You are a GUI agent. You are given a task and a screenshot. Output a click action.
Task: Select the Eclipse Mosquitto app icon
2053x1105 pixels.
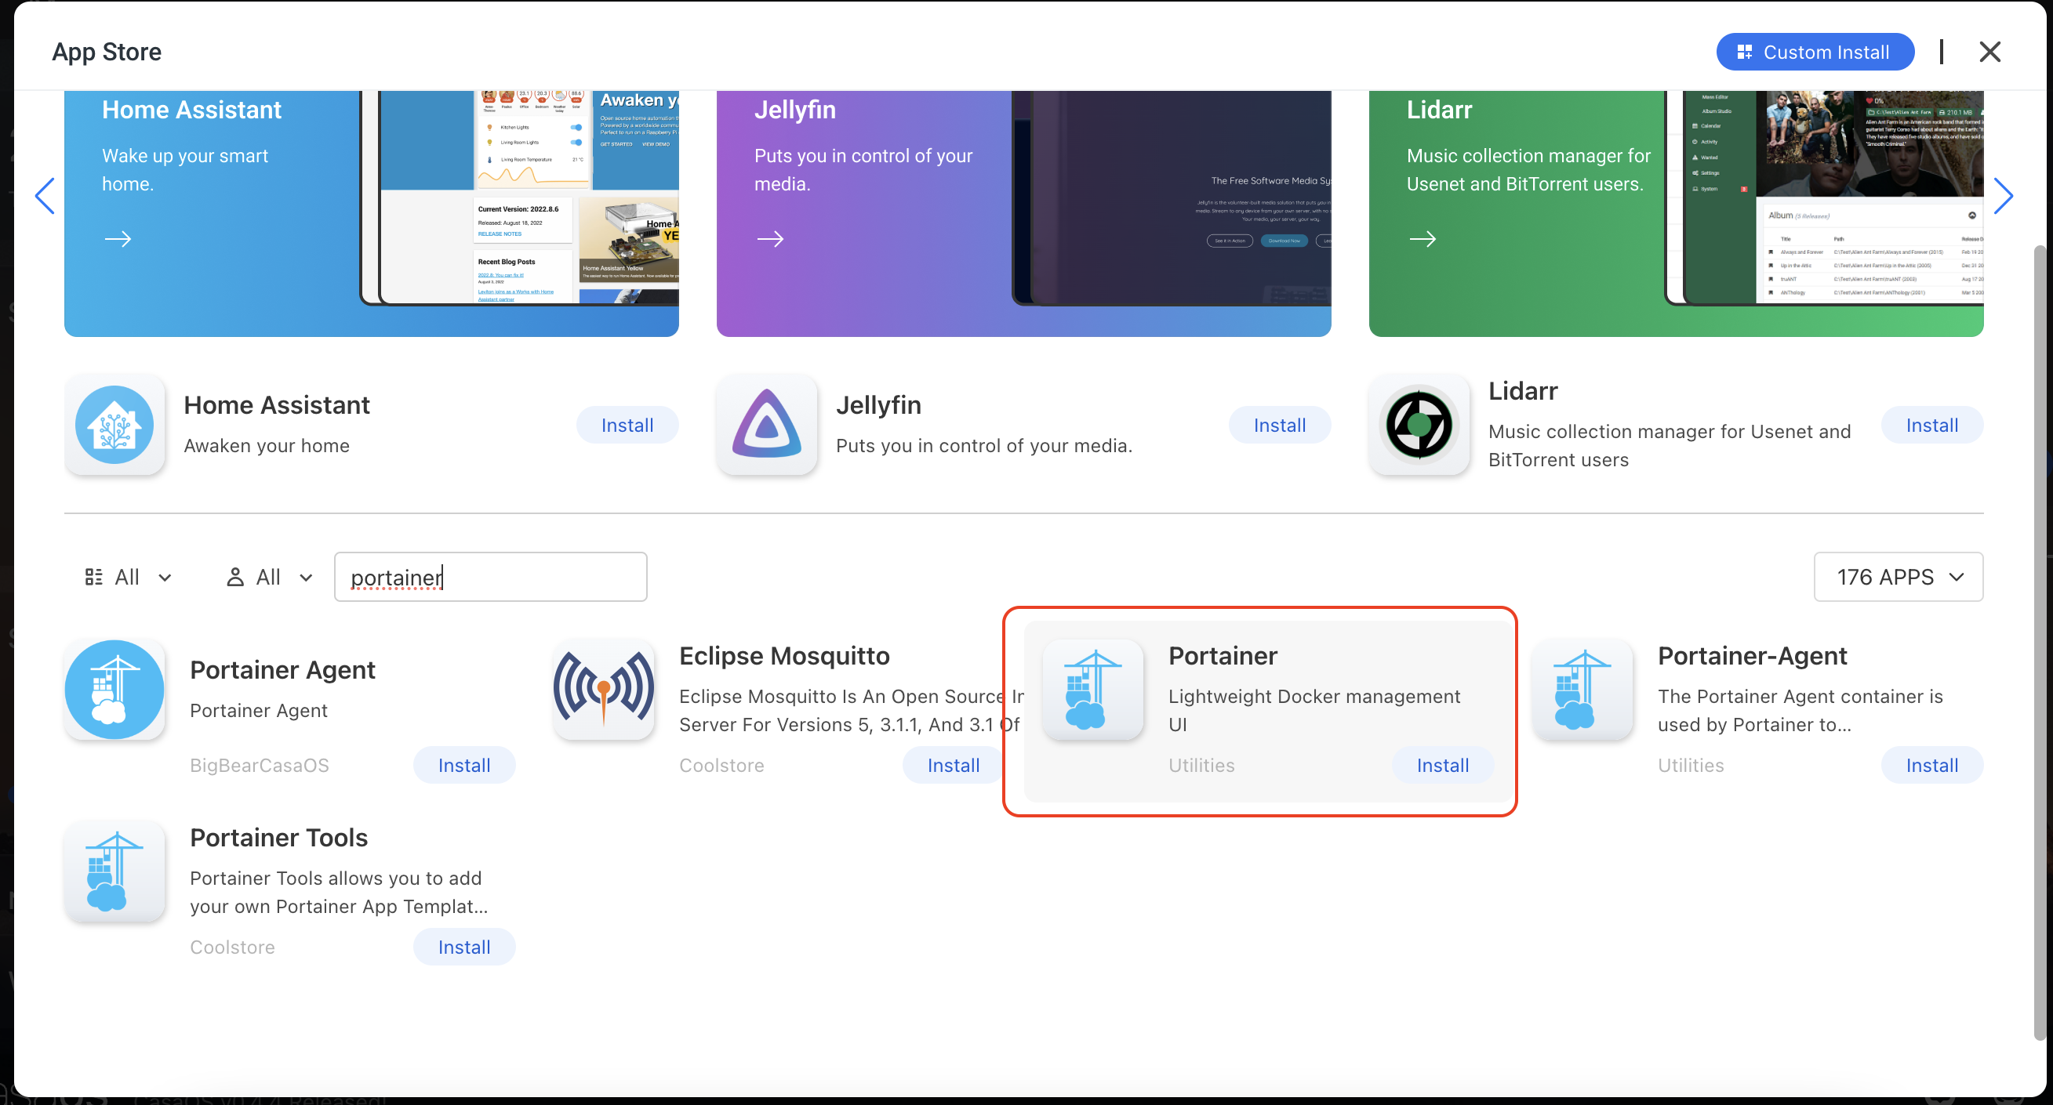point(604,689)
